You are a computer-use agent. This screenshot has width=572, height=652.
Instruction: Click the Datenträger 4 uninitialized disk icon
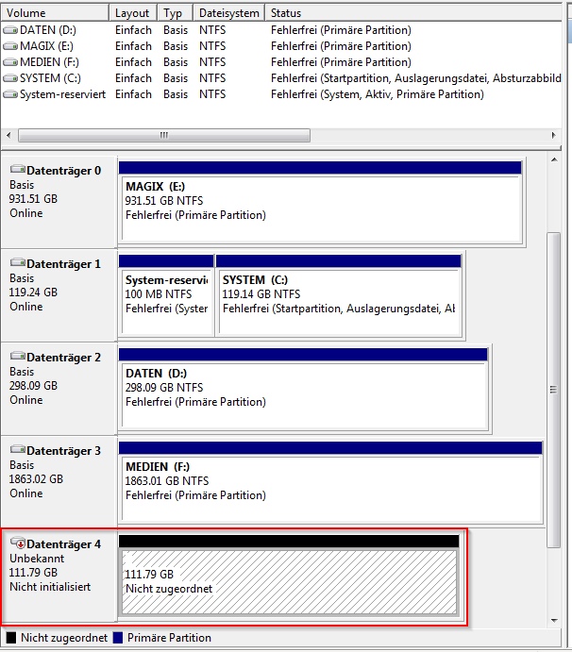(18, 543)
